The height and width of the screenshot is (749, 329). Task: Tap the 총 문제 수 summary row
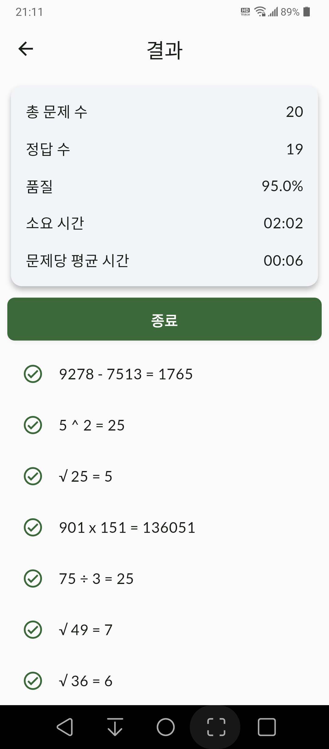[164, 112]
